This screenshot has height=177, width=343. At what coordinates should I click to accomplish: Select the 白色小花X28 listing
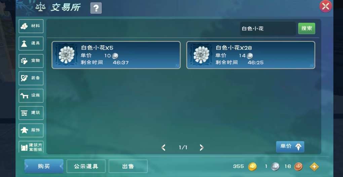pyautogui.click(x=251, y=55)
